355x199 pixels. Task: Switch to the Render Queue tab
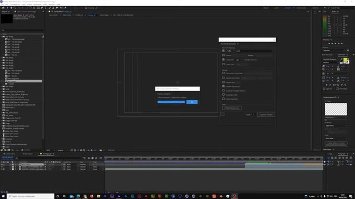[x=28, y=154]
